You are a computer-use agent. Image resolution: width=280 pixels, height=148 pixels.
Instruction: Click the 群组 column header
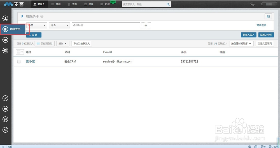pyautogui.click(x=222, y=52)
